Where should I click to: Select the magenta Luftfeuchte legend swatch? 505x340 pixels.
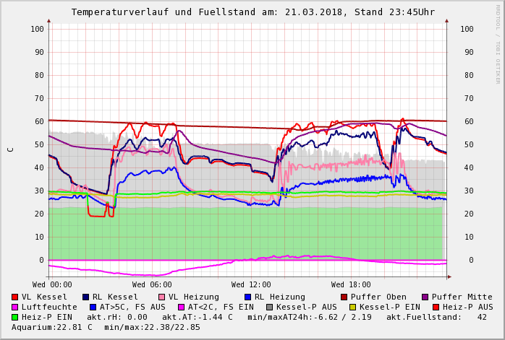tap(14, 307)
